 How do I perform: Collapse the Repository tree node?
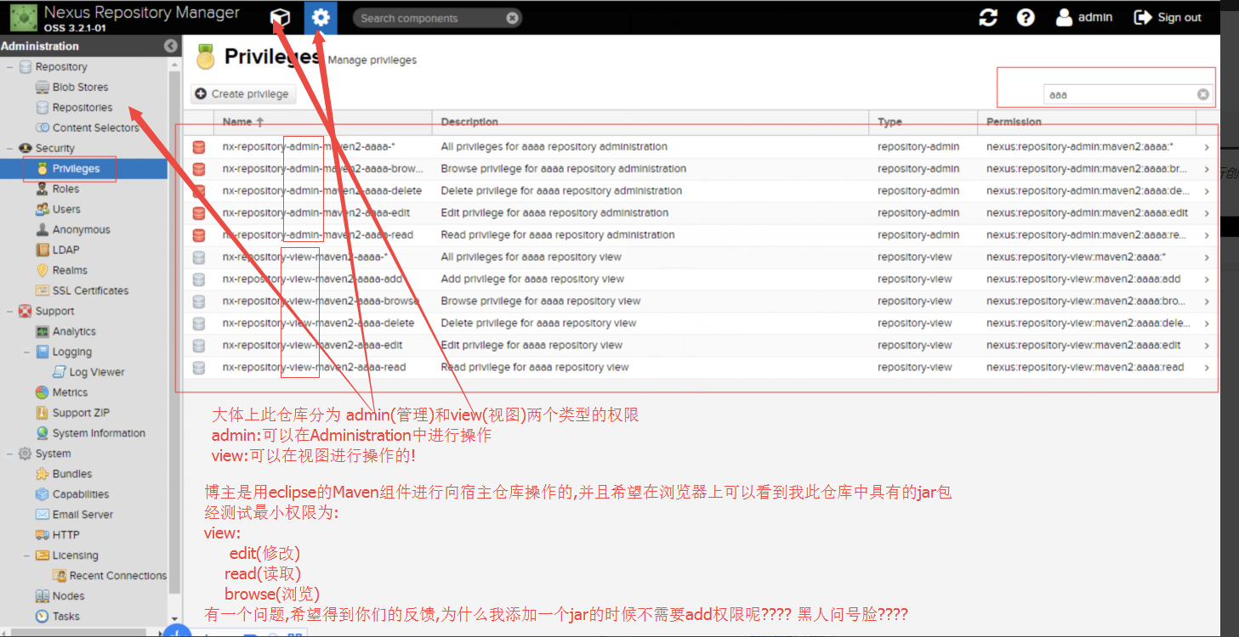(x=9, y=66)
